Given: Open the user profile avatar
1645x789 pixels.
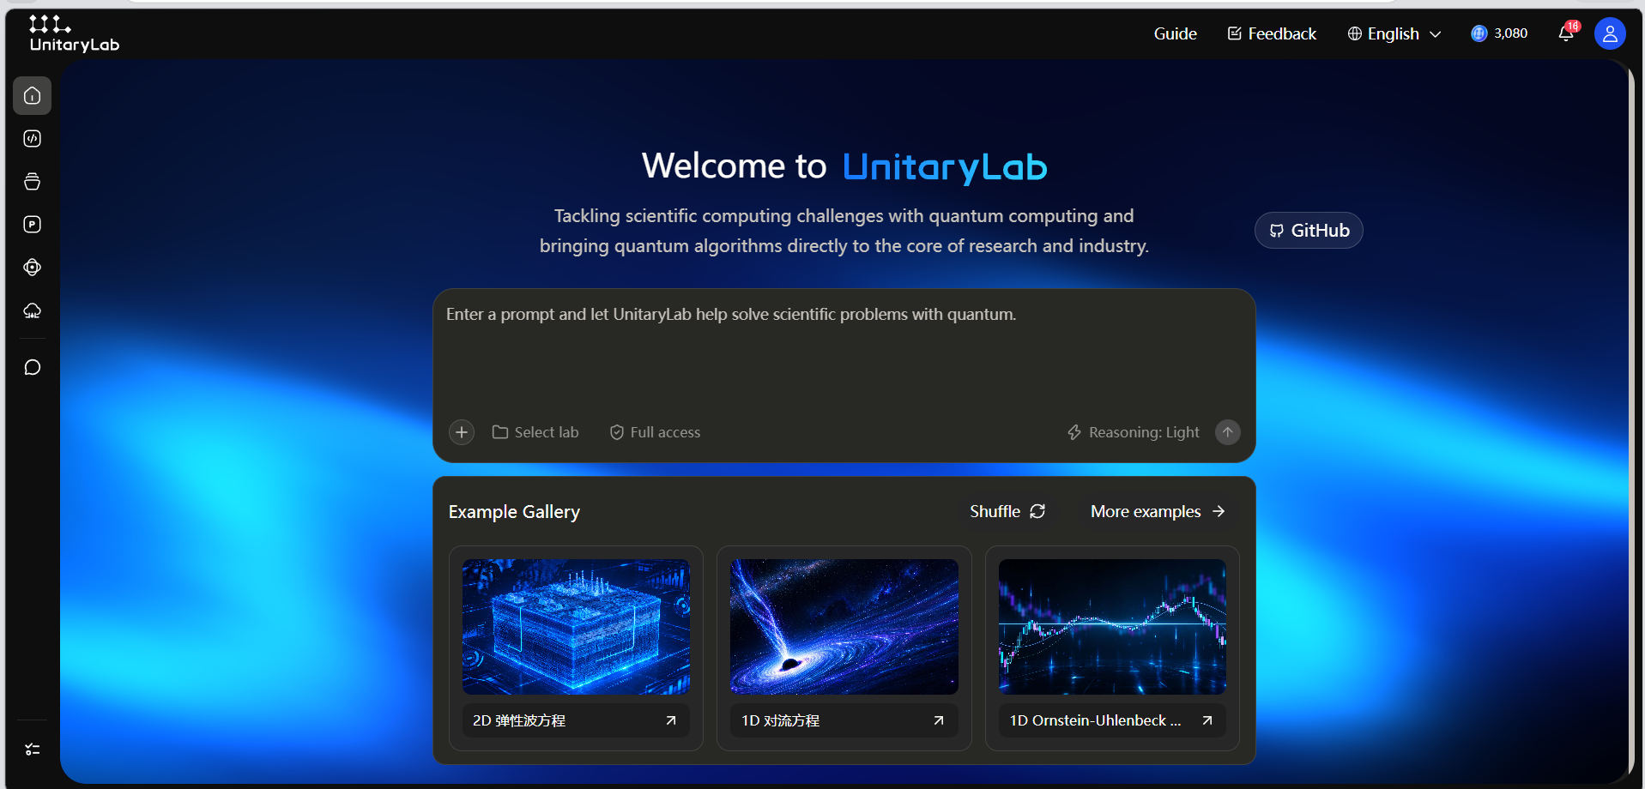Looking at the screenshot, I should click(x=1610, y=33).
